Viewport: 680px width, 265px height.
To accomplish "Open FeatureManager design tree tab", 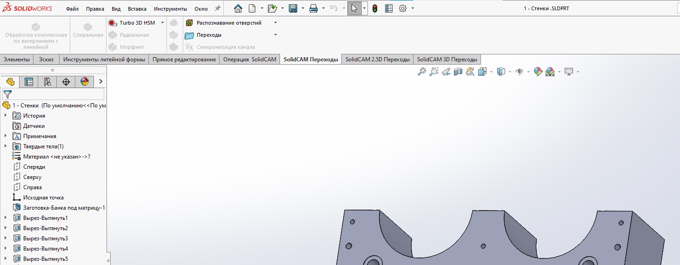I will [10, 82].
